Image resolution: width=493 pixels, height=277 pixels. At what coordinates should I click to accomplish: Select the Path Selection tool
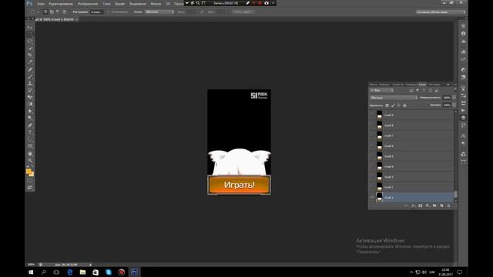(x=30, y=139)
